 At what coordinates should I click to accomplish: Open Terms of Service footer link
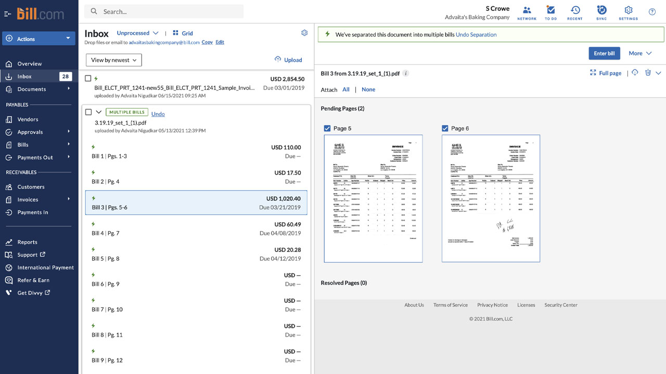click(451, 305)
